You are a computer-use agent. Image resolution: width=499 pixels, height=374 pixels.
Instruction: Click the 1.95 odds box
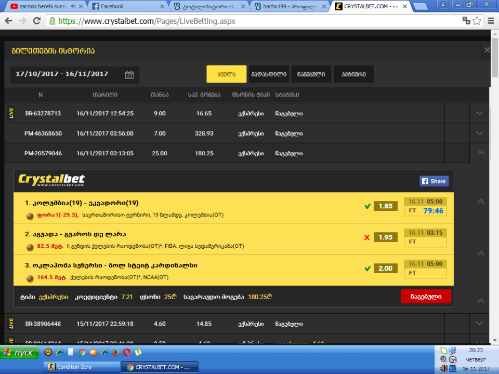tap(385, 237)
